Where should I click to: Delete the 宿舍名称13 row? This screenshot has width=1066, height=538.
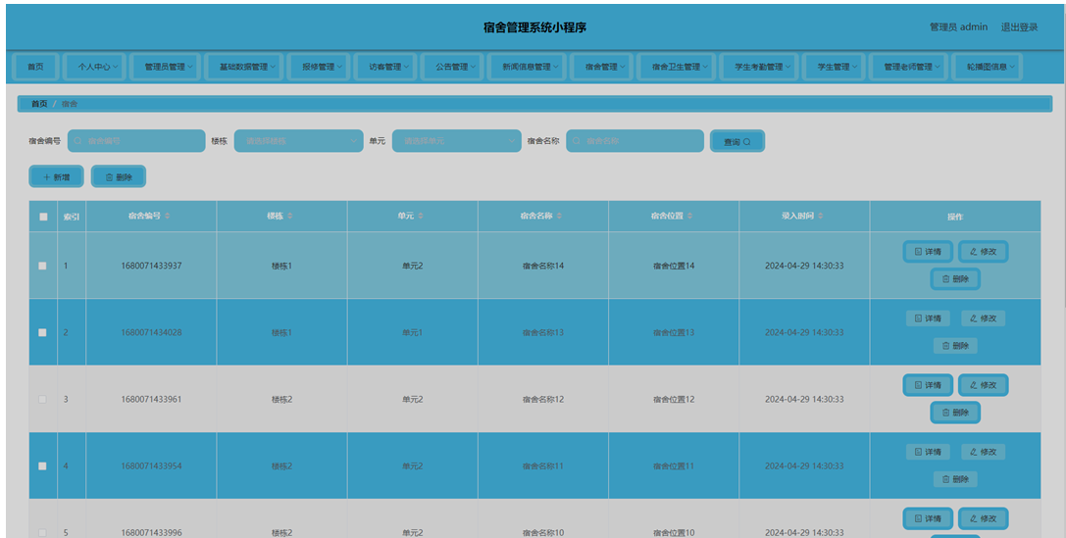[x=954, y=346]
